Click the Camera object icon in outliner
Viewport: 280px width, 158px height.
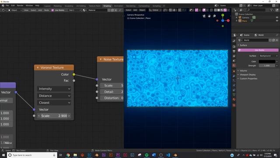(x=240, y=18)
